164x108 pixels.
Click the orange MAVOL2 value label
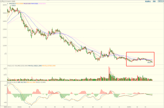pyautogui.click(x=49, y=66)
